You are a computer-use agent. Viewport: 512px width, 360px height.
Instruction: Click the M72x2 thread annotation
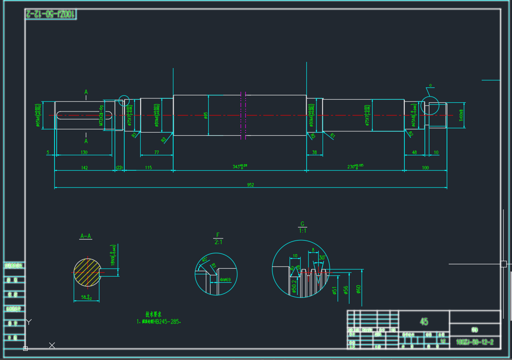101,115
